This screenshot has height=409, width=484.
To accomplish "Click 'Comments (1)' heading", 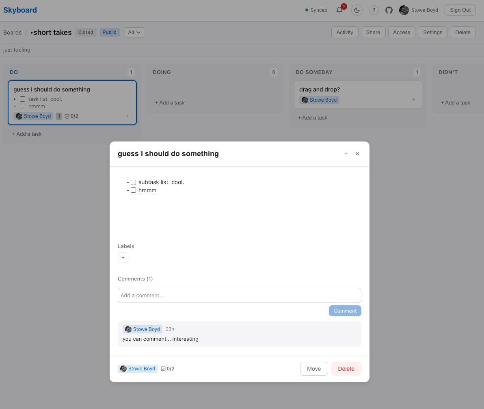I will pos(135,279).
